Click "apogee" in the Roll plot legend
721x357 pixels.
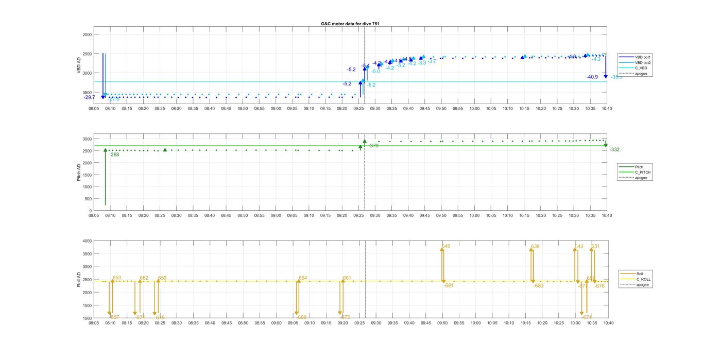click(642, 284)
